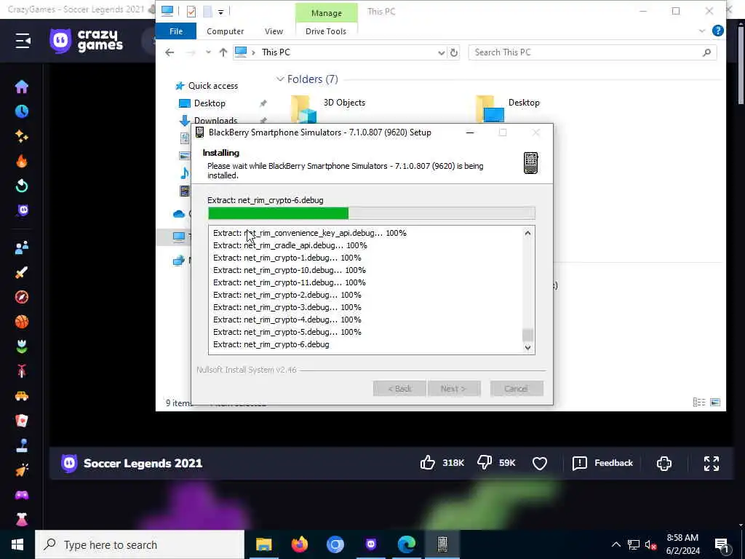Viewport: 745px width, 559px height.
Task: Show hidden system tray icons
Action: 615,544
